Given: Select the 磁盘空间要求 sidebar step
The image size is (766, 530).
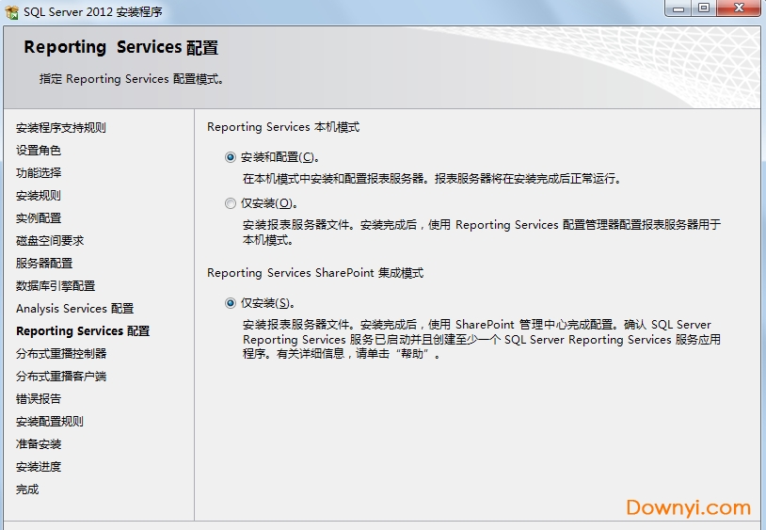Looking at the screenshot, I should (x=50, y=241).
